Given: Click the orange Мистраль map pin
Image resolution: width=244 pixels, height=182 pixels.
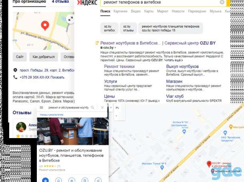Looking at the screenshot, I should point(231,127).
